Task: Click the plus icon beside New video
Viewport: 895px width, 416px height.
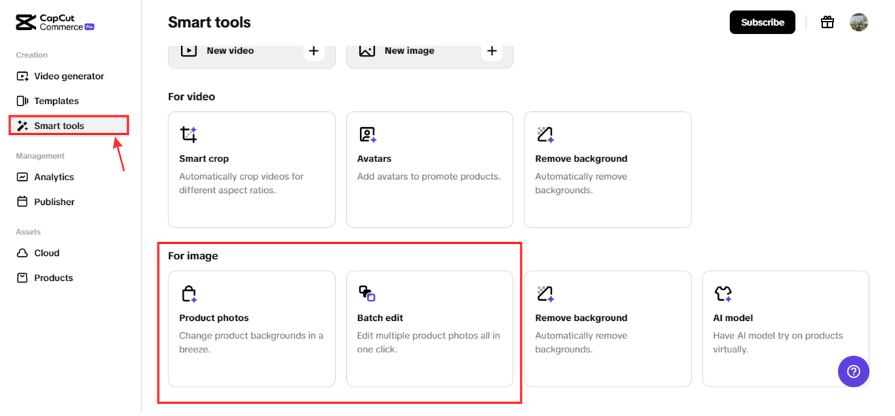Action: (314, 51)
